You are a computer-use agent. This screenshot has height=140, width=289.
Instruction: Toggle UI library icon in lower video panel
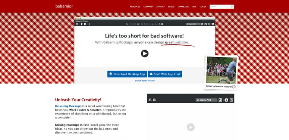(220, 100)
